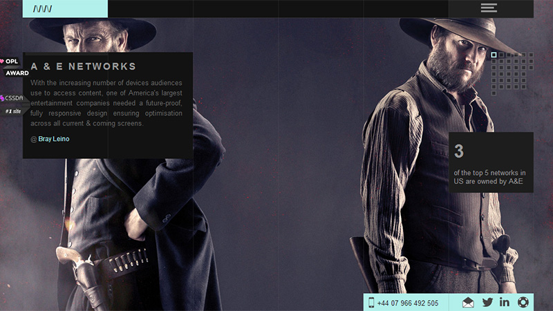Image resolution: width=553 pixels, height=311 pixels.
Task: Click paragraph starting 'With the increasing number'
Action: coord(106,103)
